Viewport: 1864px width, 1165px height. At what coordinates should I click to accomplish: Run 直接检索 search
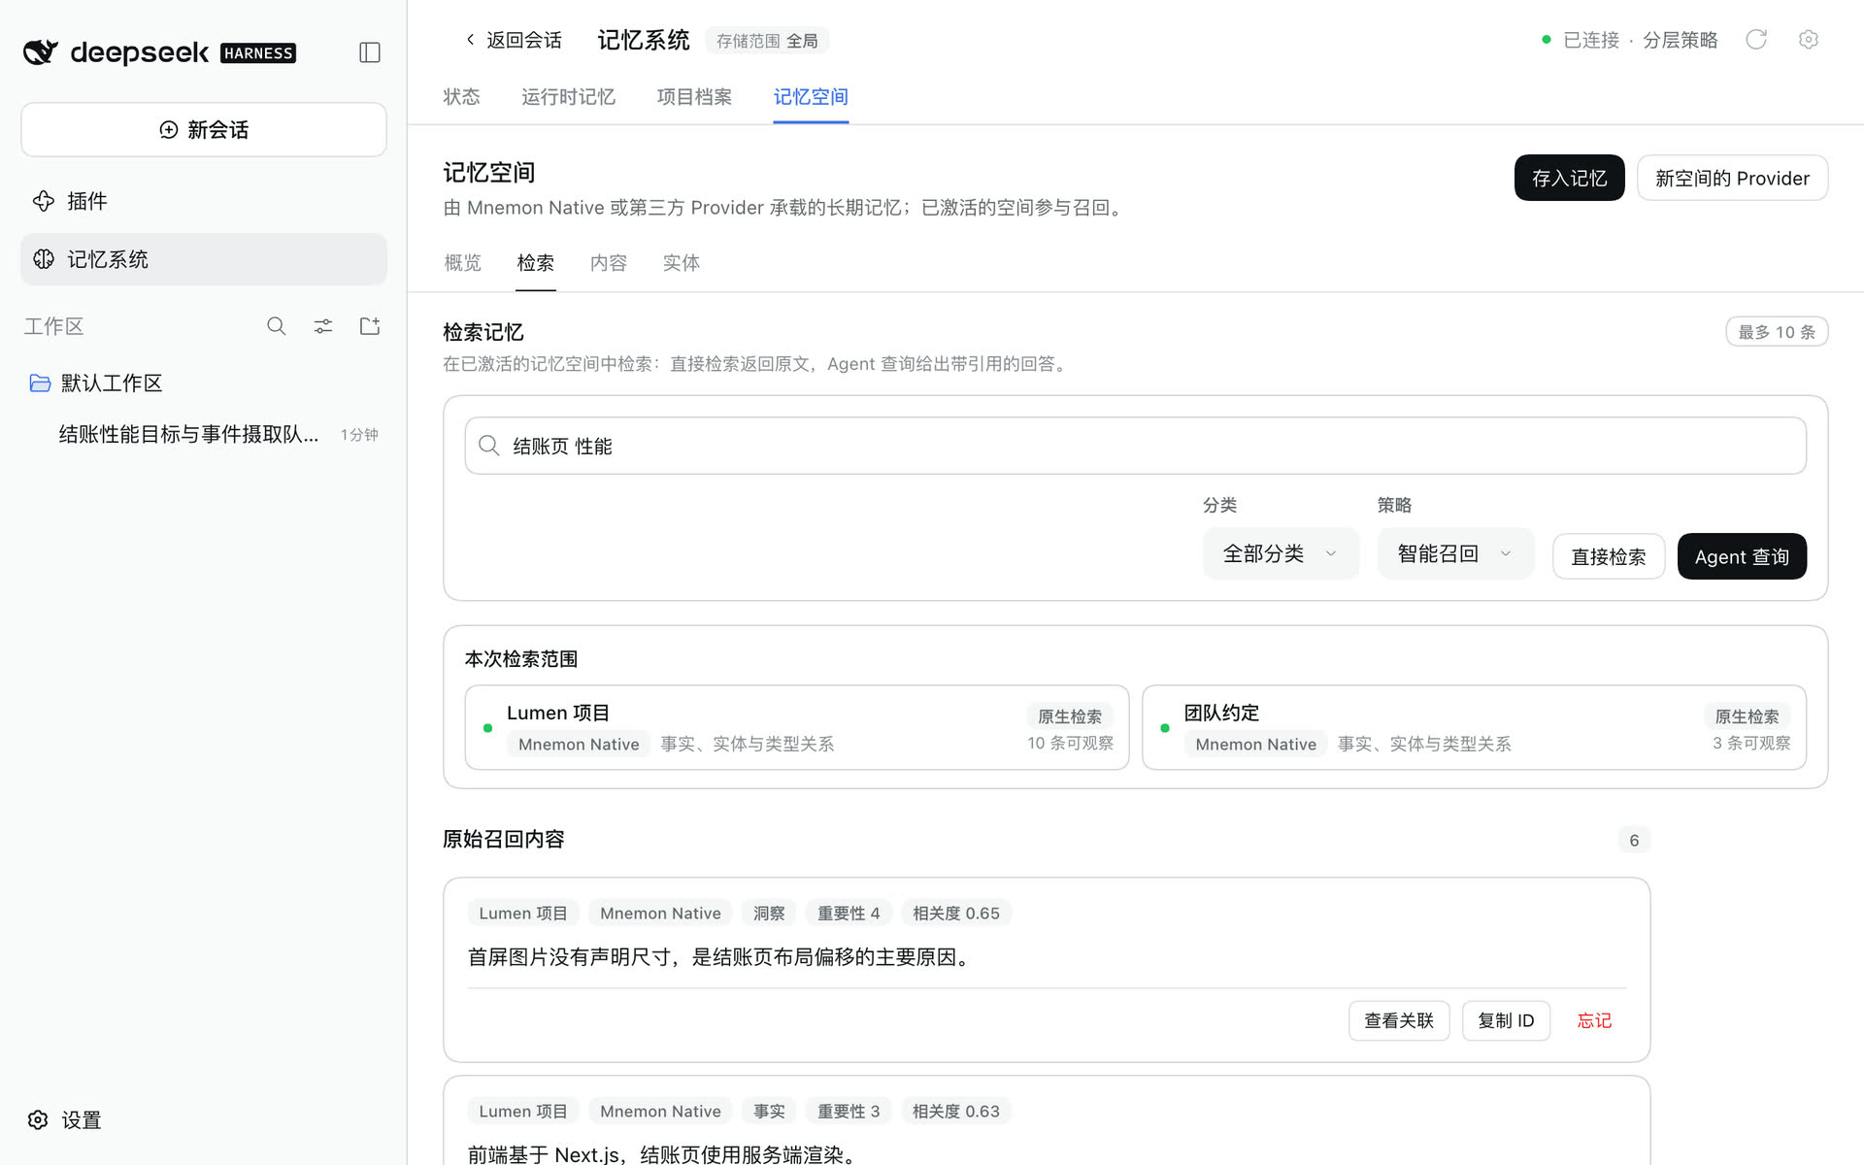[x=1609, y=557]
